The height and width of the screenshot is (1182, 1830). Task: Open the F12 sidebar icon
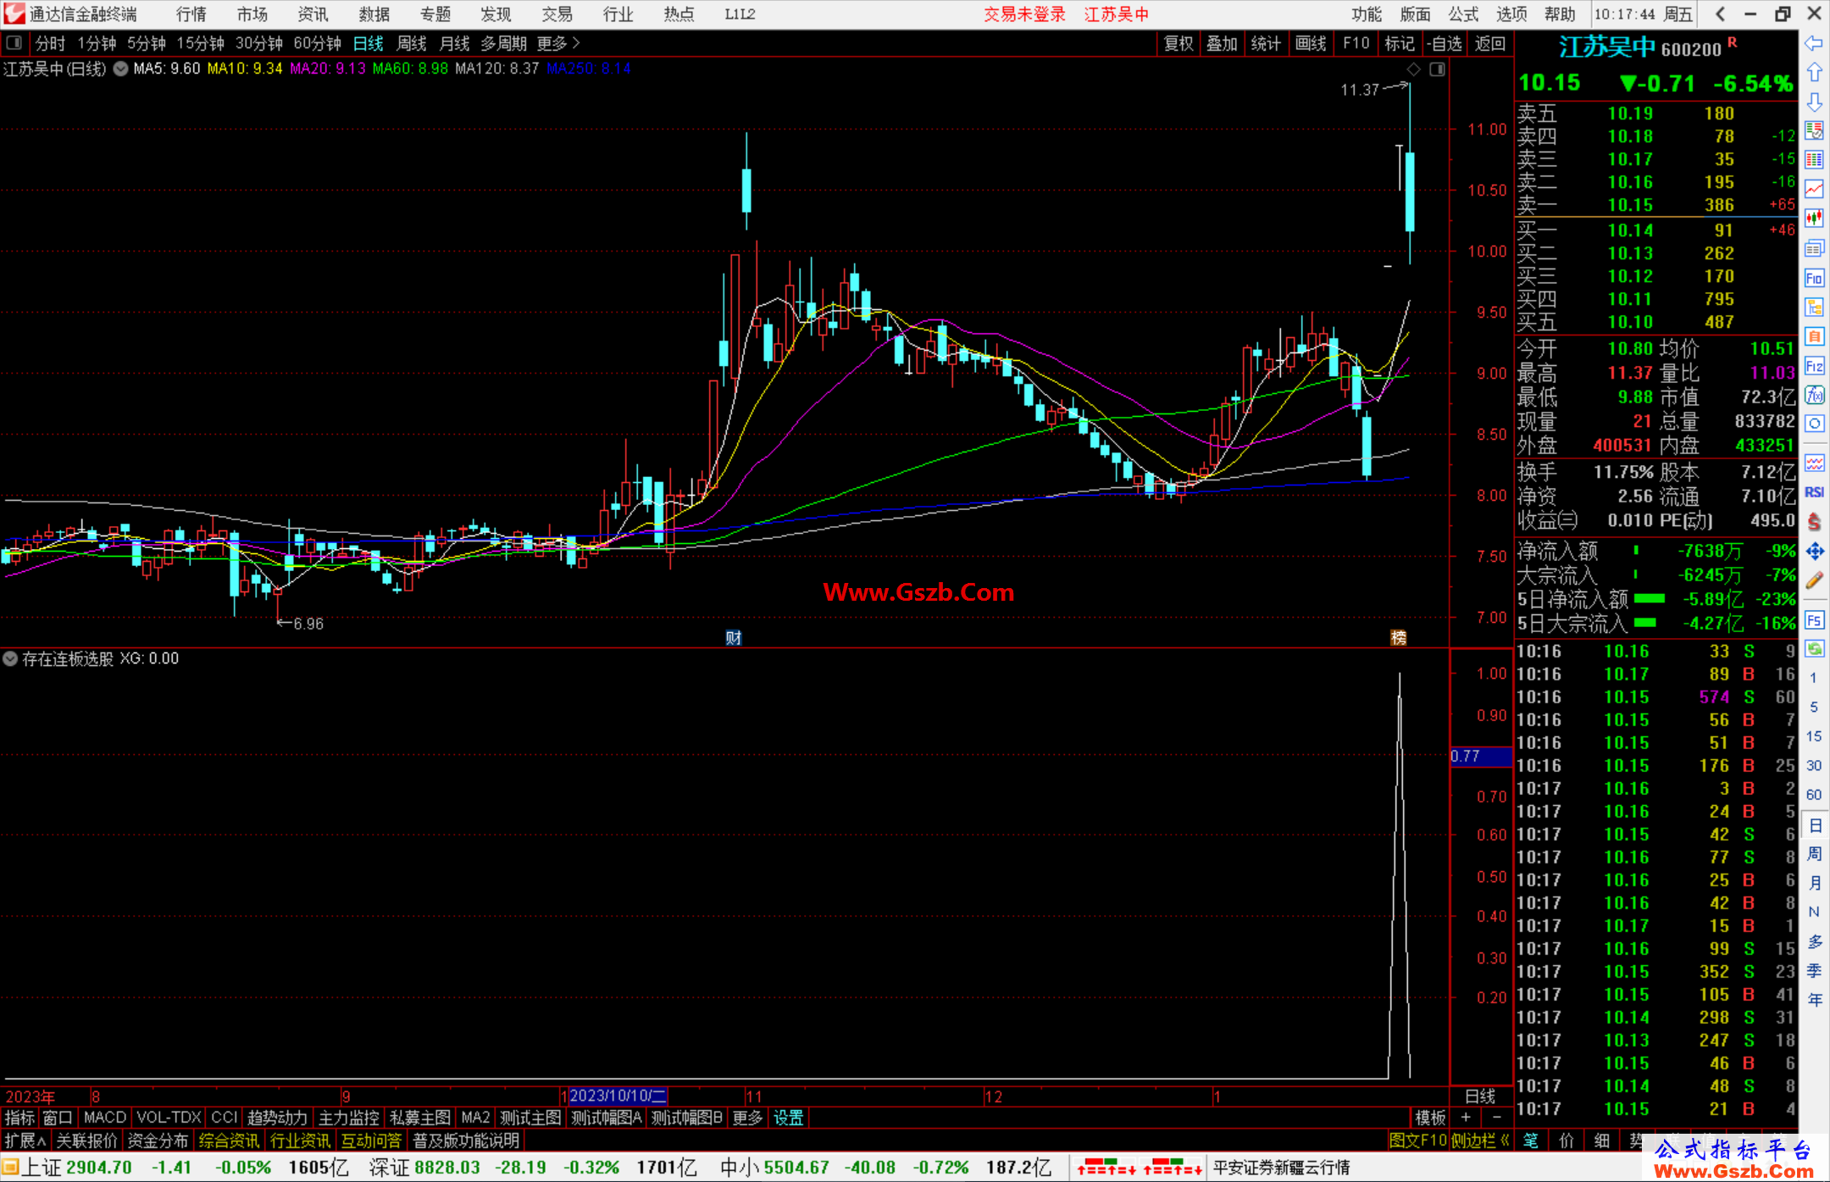[1814, 366]
